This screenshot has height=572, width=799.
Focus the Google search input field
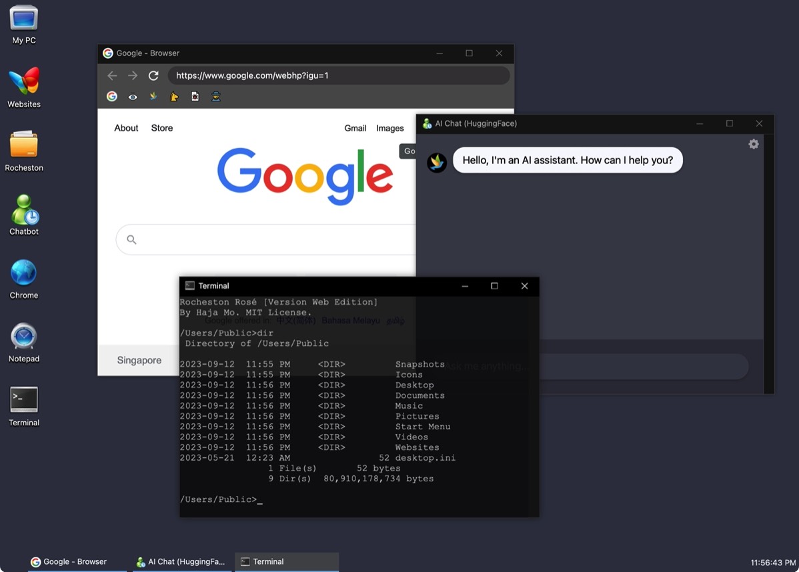click(266, 239)
